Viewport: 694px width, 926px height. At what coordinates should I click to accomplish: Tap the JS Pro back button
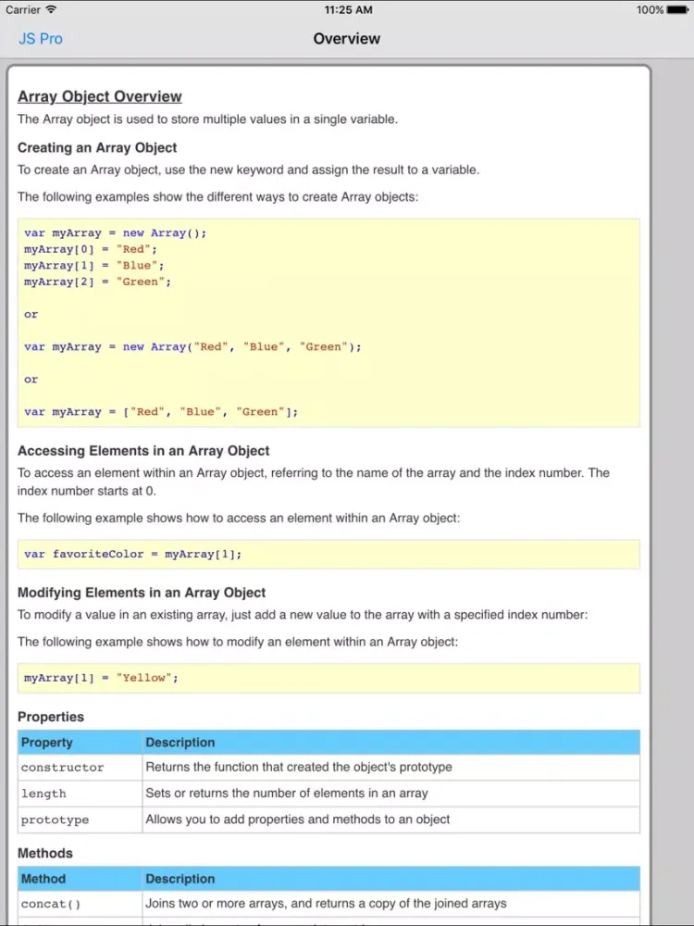41,39
